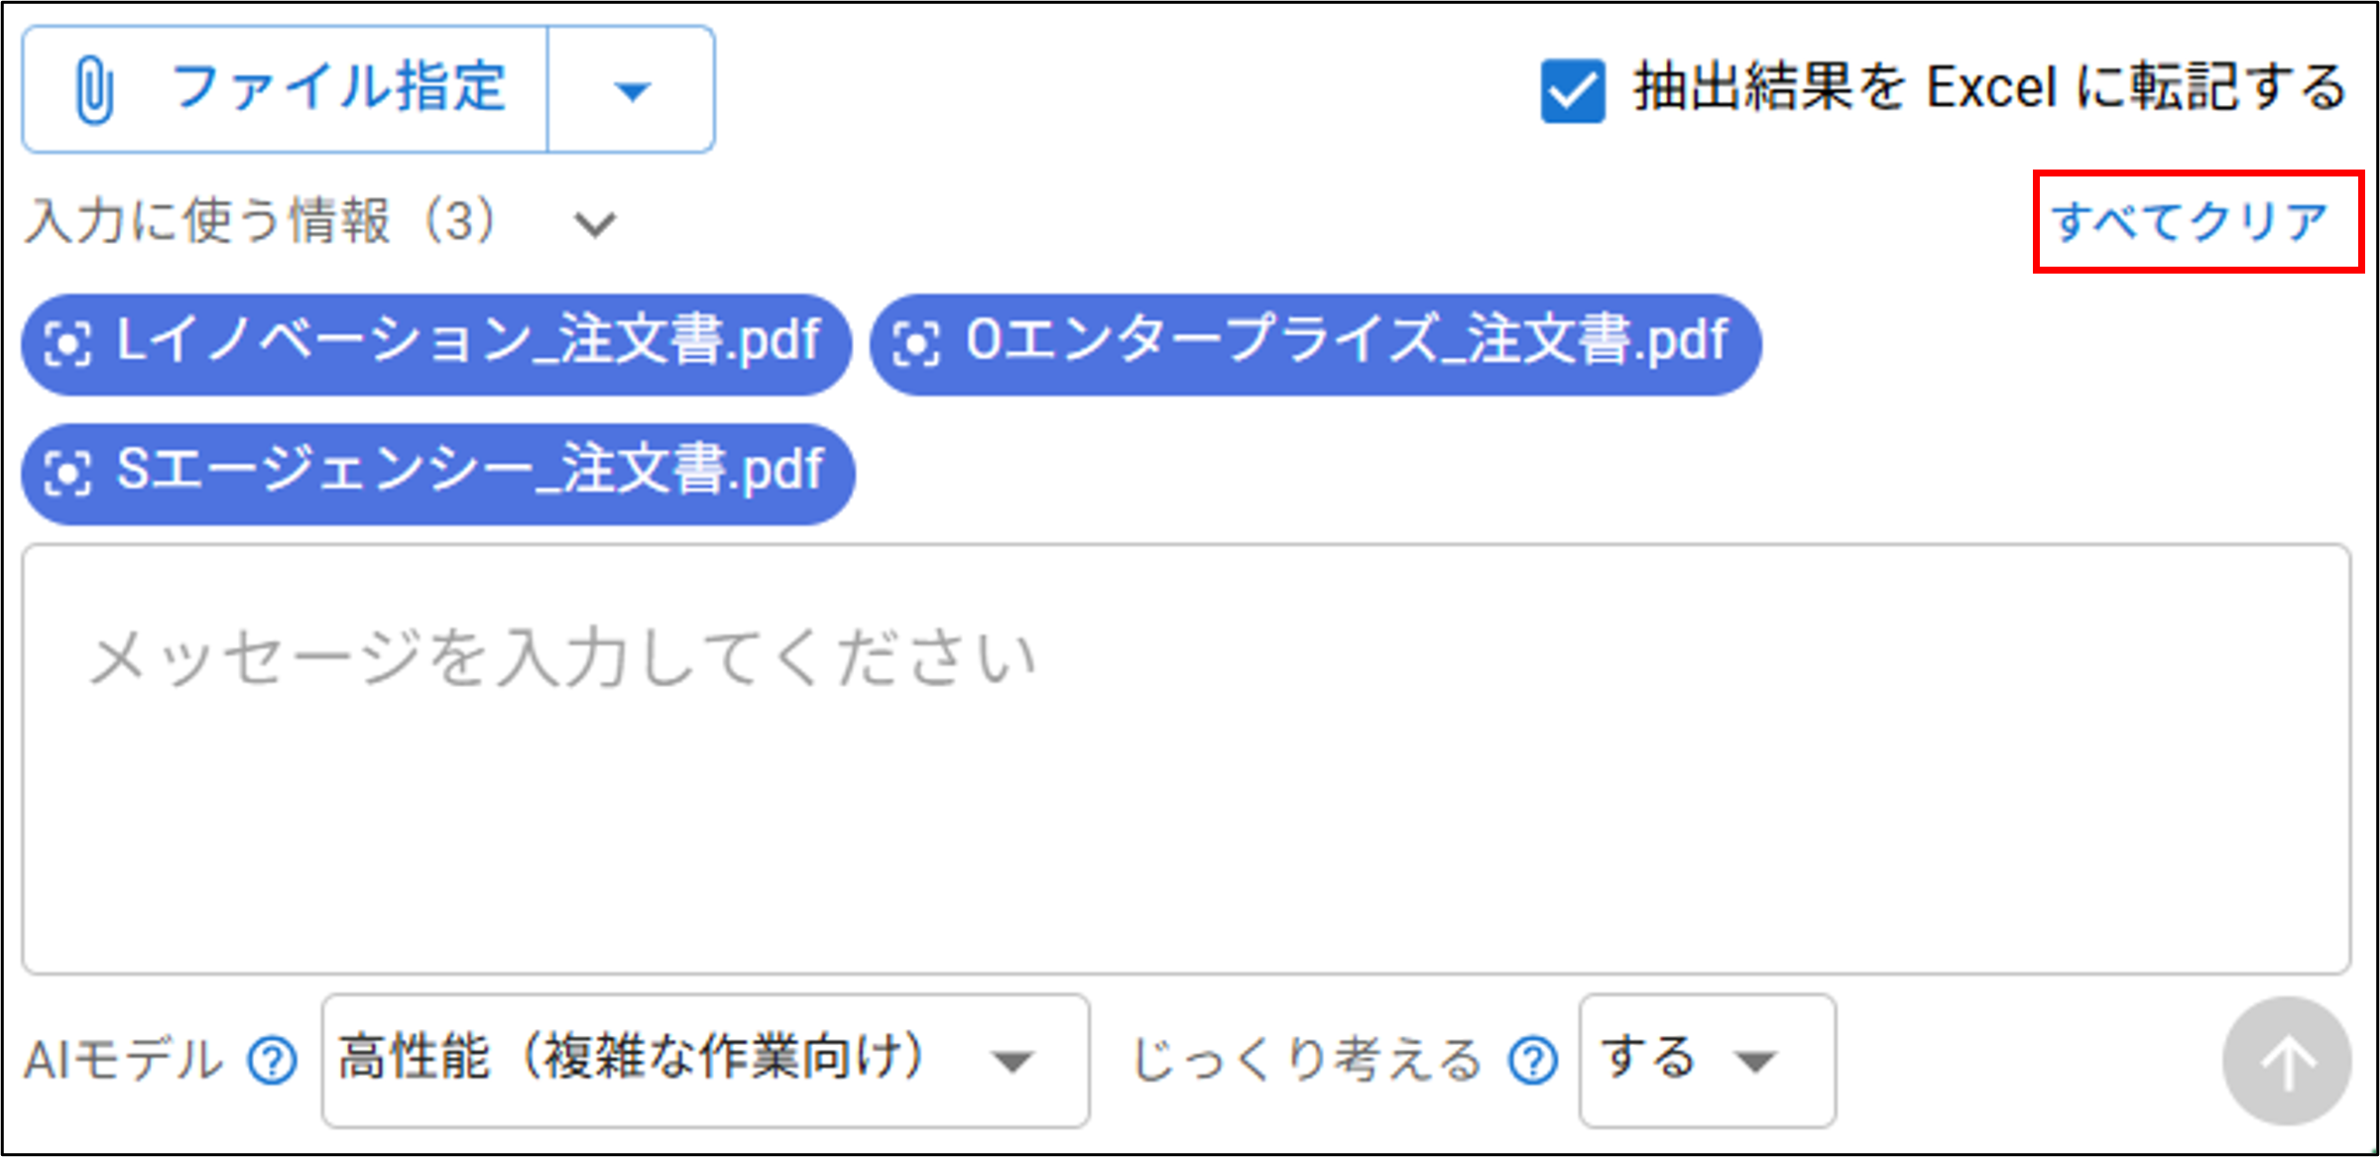Select the Sエージェンシー_注文書.pdf file chip
The width and height of the screenshot is (2380, 1157).
tap(437, 474)
